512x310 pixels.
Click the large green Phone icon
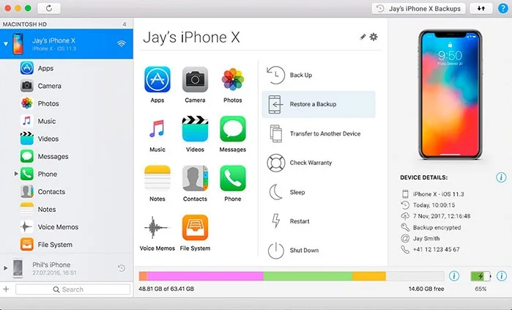pyautogui.click(x=232, y=178)
